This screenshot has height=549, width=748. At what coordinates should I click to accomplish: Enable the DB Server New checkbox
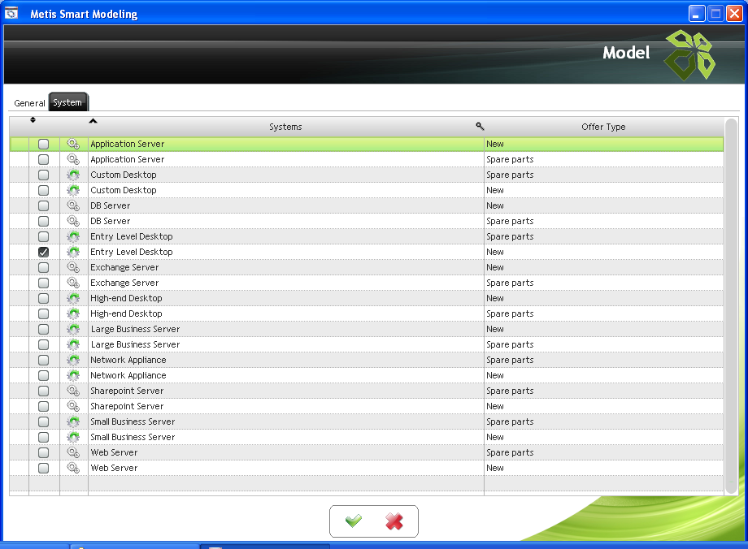pyautogui.click(x=43, y=205)
